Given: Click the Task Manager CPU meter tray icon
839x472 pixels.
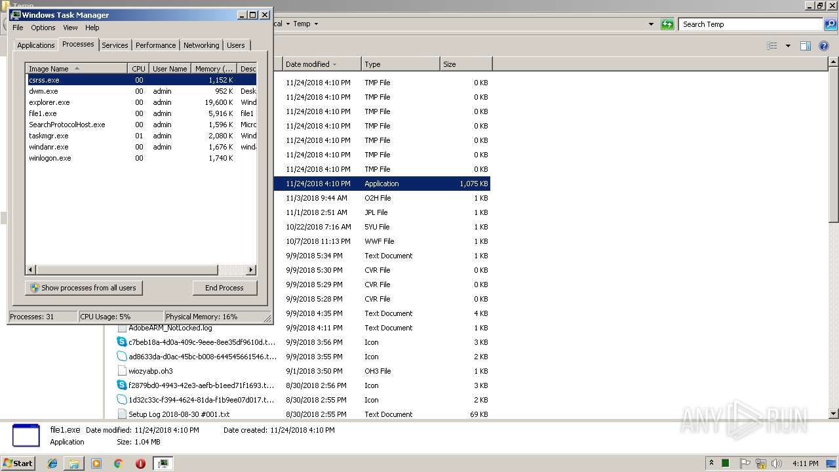Looking at the screenshot, I should click(726, 463).
